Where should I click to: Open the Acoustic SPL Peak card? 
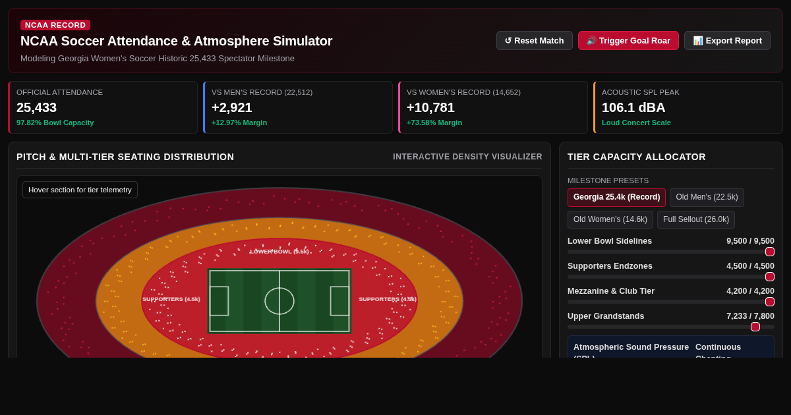[x=688, y=107]
